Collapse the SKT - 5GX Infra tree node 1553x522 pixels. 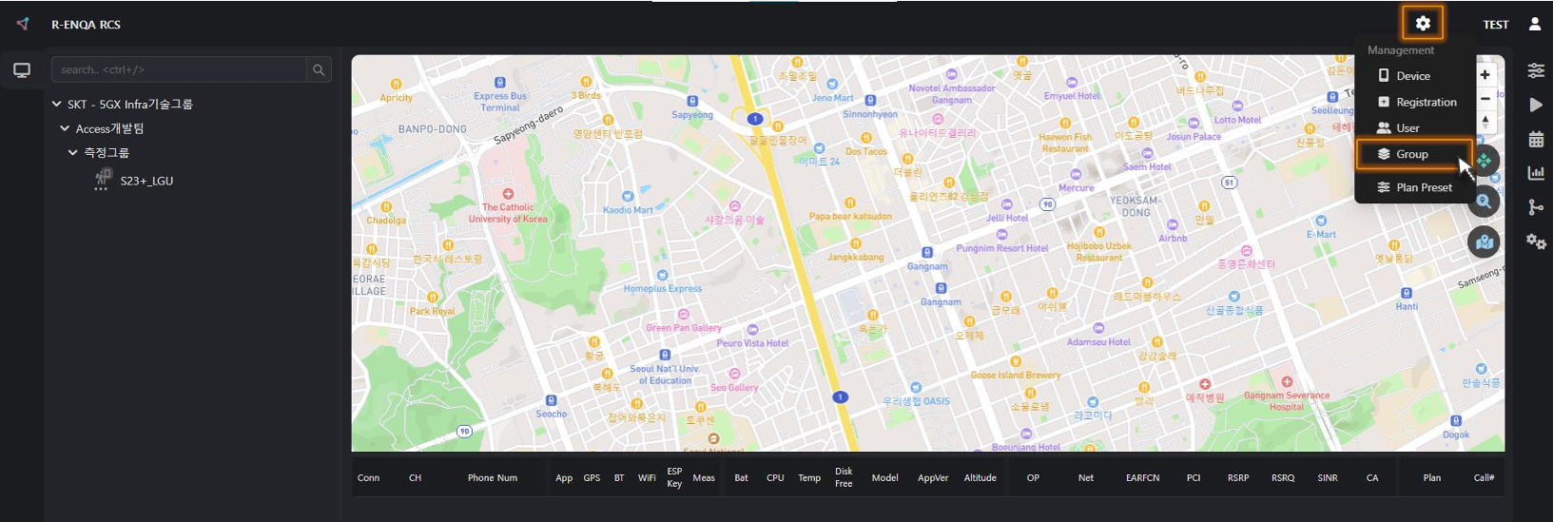[x=57, y=104]
